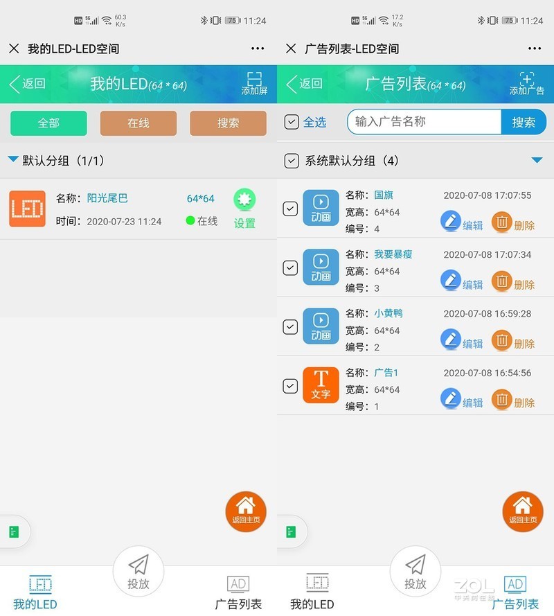The width and height of the screenshot is (554, 616).
Task: Switch to the 在线 filter tab
Action: tap(138, 122)
